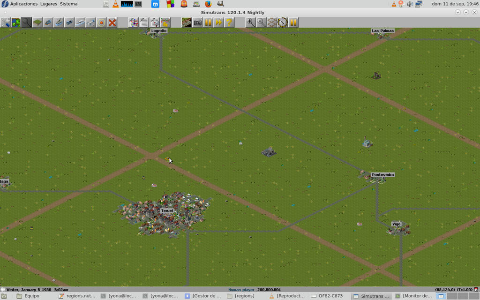Pause the game using pause beside camera
Image resolution: width=480 pixels, height=300 pixels.
[208, 22]
